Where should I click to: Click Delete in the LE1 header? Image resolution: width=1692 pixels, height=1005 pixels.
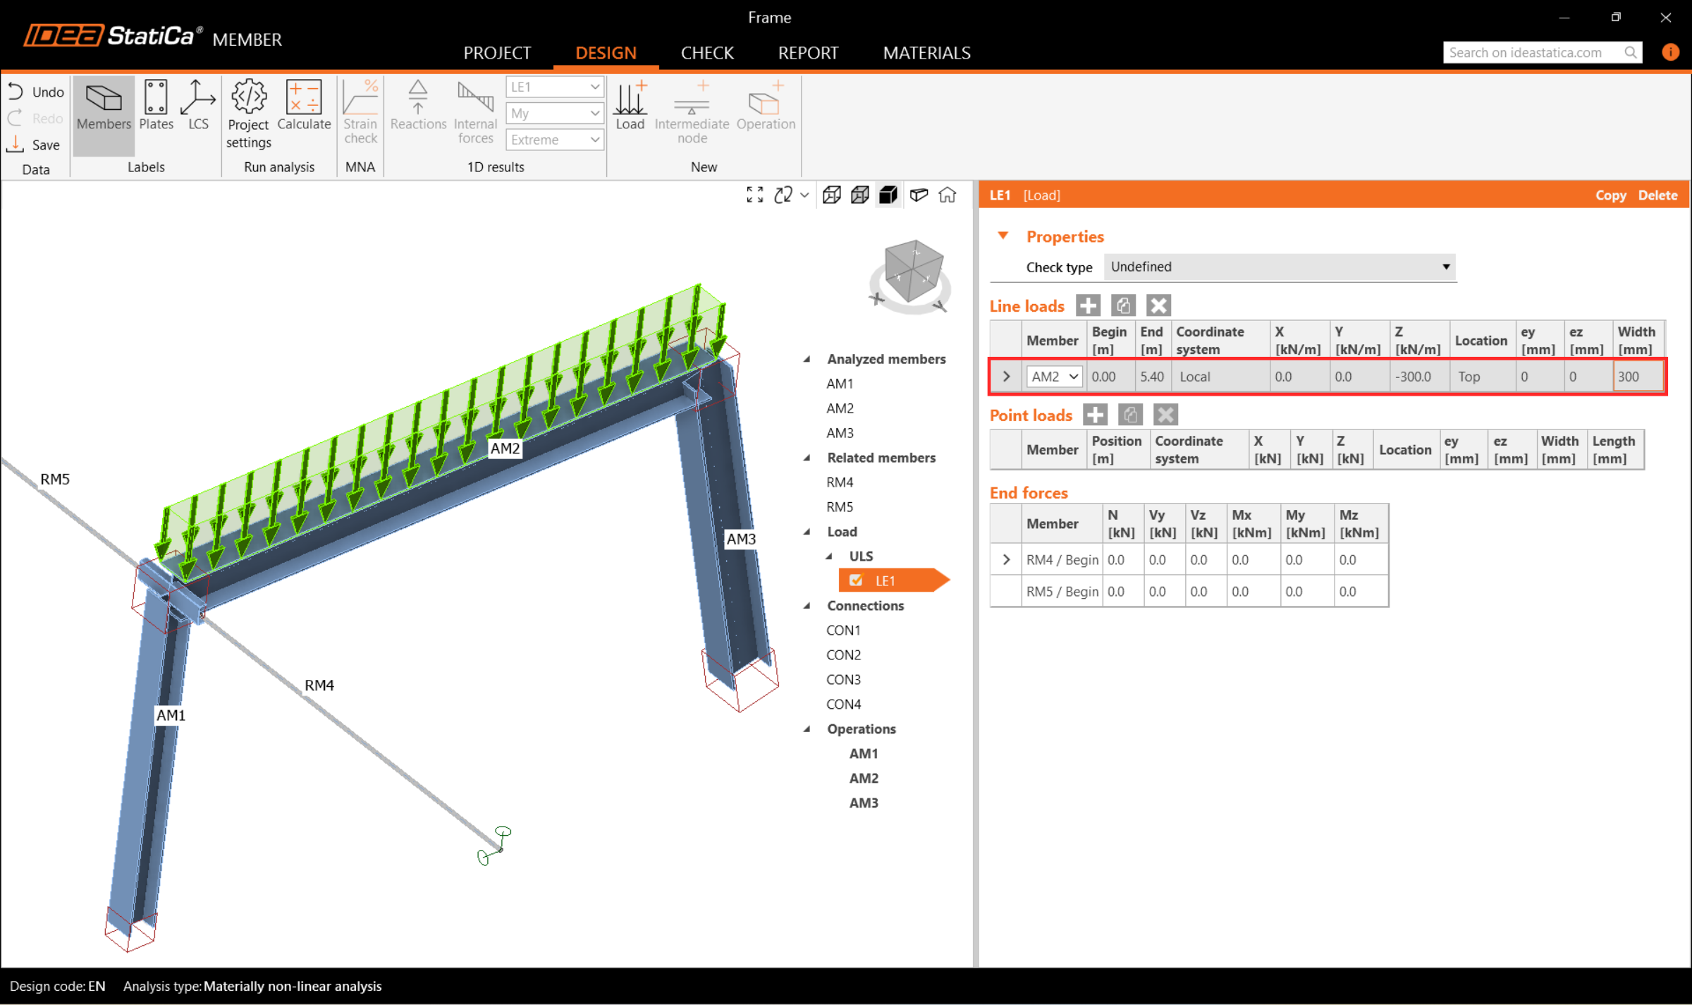click(x=1657, y=195)
